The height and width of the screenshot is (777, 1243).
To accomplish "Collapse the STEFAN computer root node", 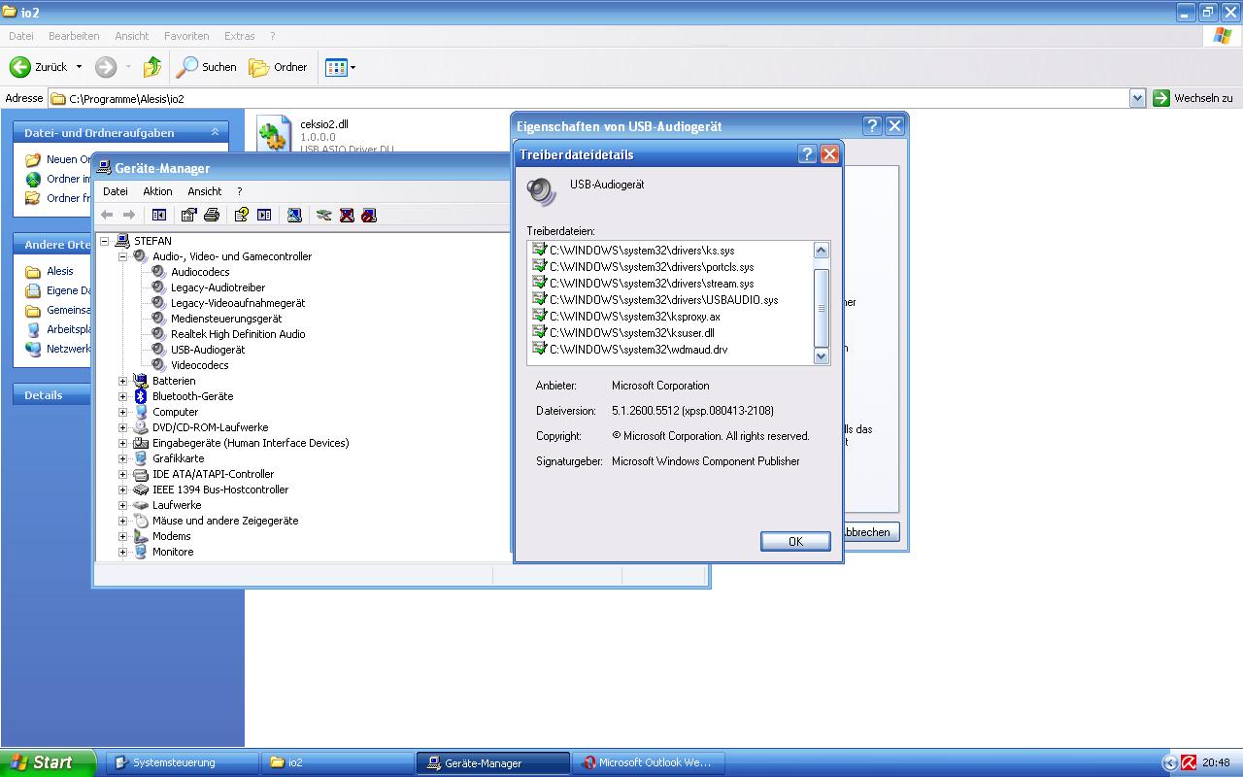I will coord(104,241).
